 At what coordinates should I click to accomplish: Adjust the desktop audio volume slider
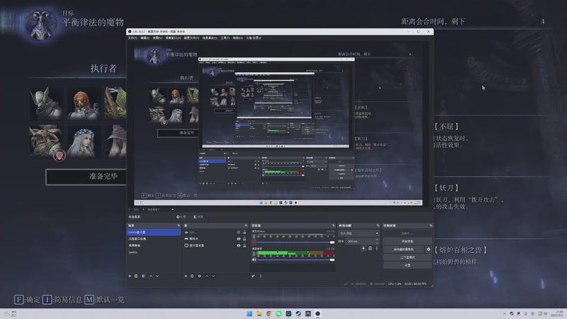pos(296,259)
